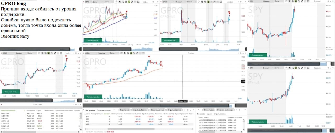
Task: Pick trend line tool in GPRO daily chart
Action: [x=129, y=2]
